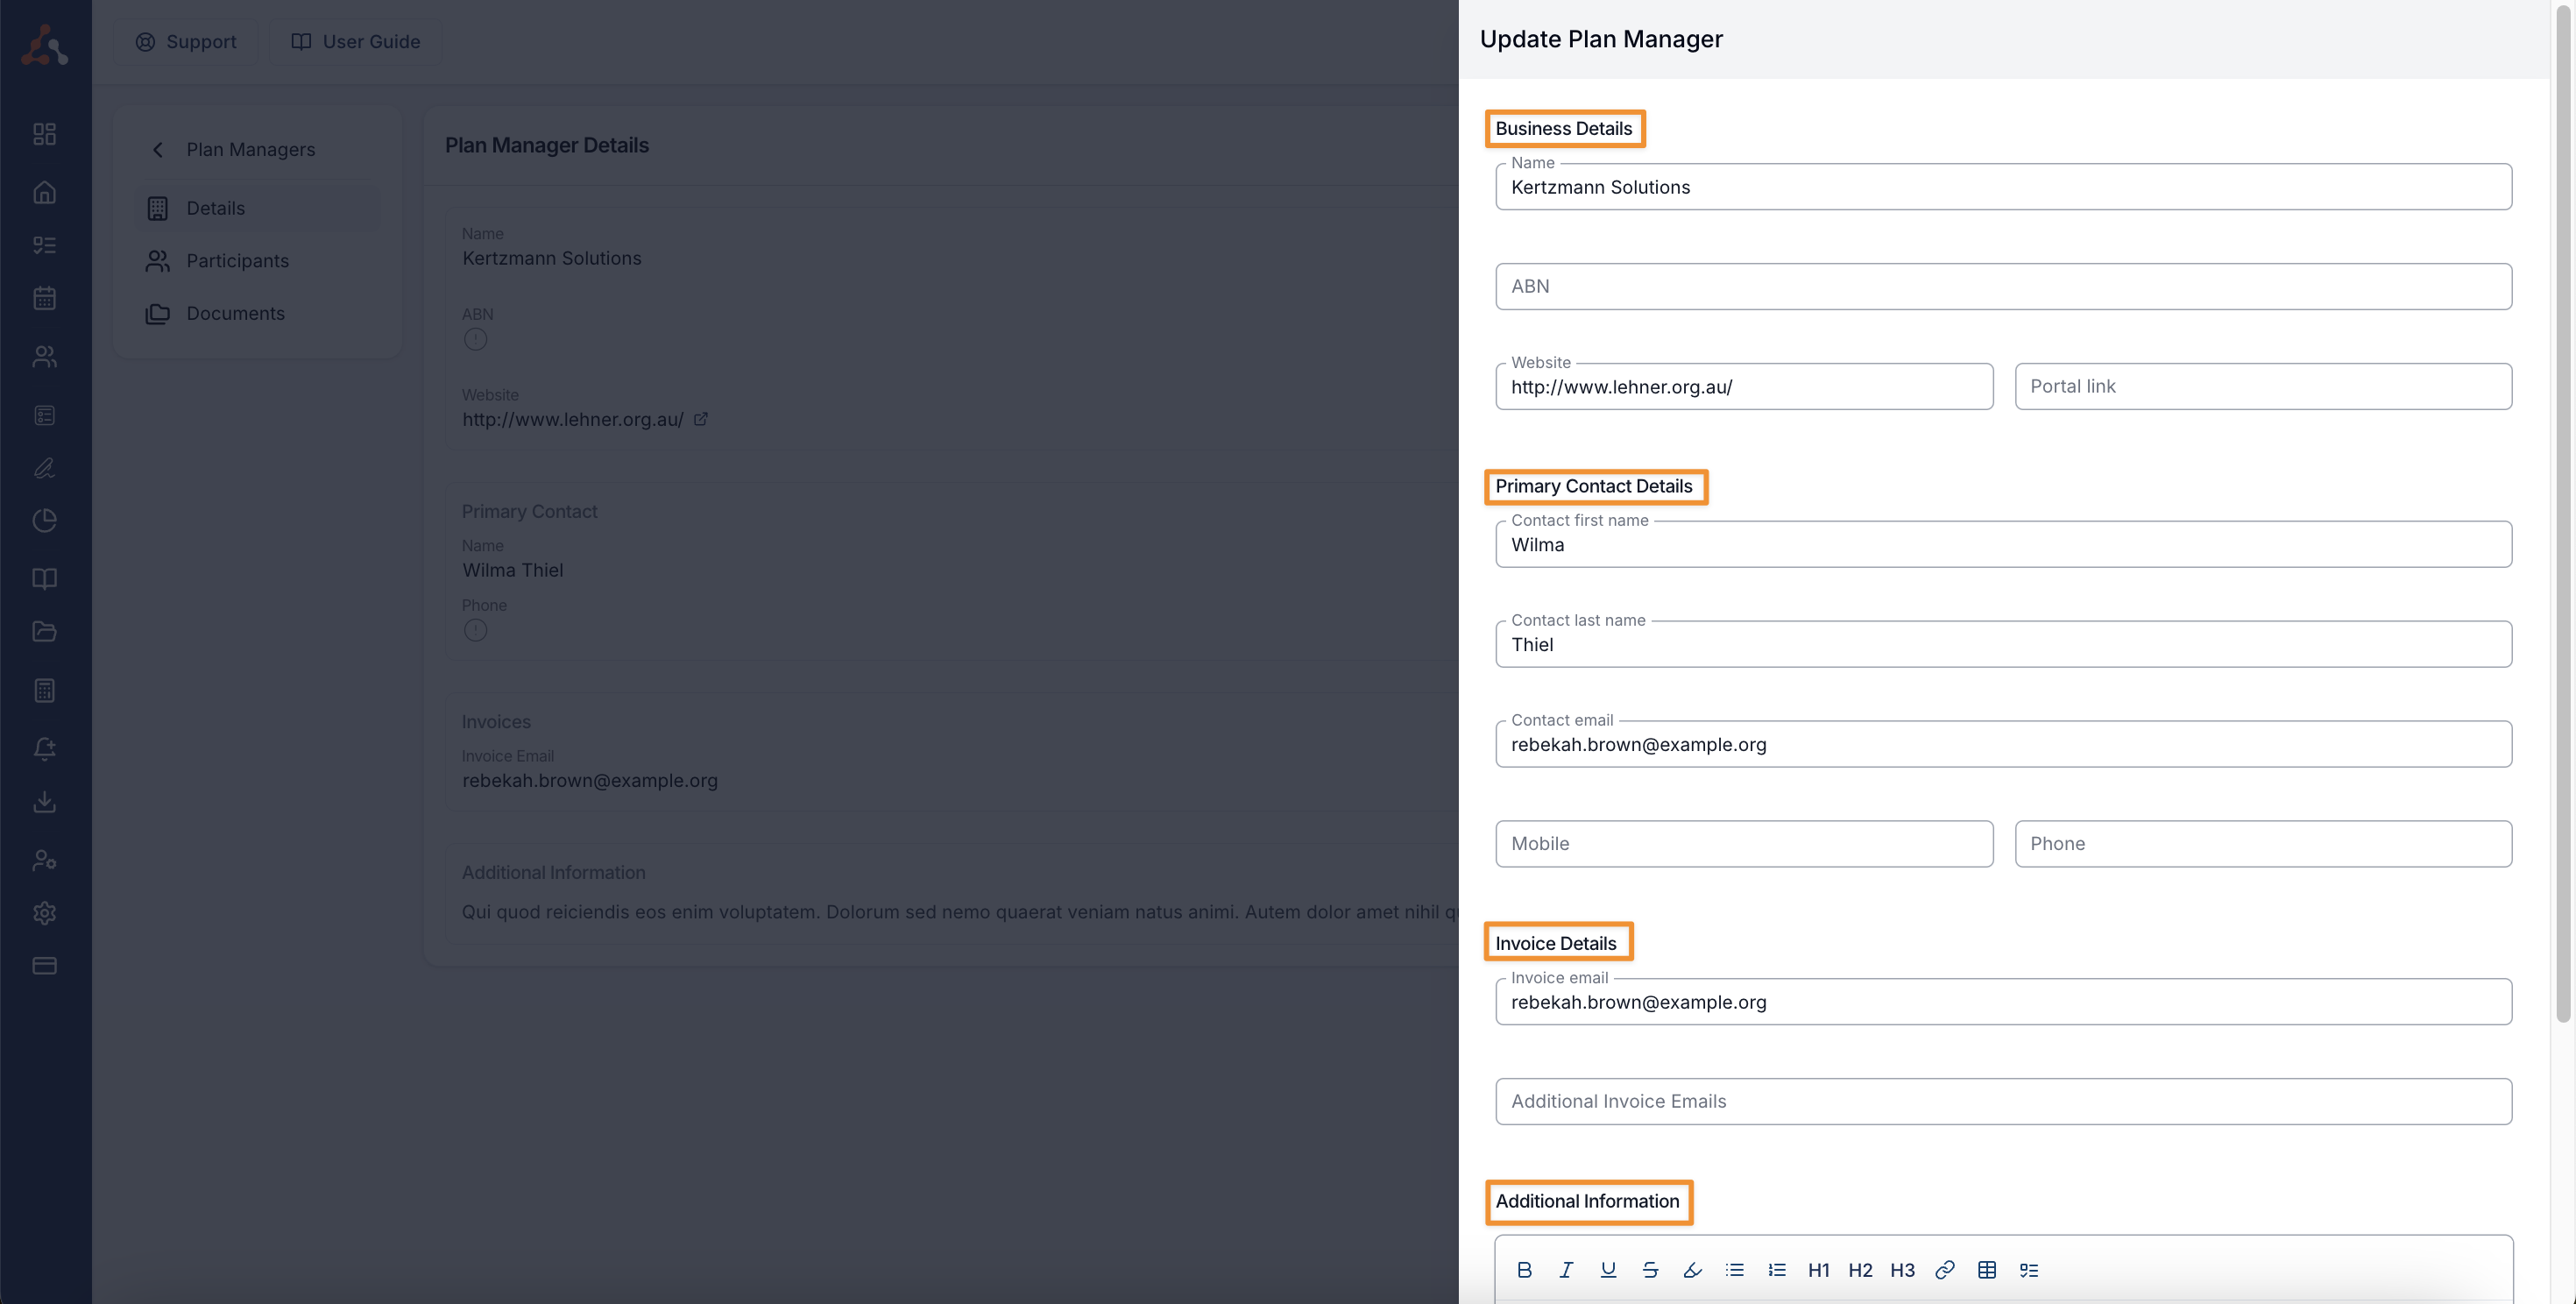
Task: Insert a numbered list
Action: [x=1776, y=1270]
